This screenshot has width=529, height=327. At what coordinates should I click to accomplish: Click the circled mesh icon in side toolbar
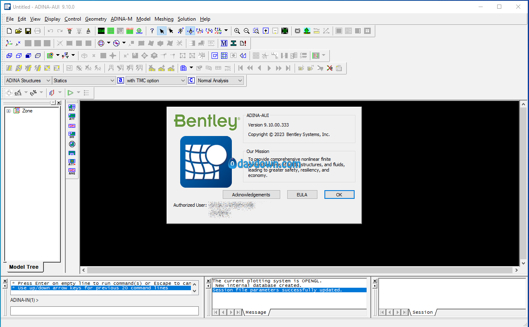pos(72,144)
